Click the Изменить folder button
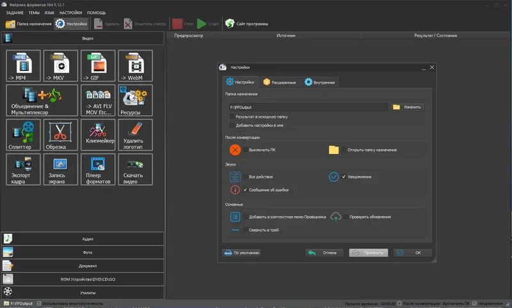The width and height of the screenshot is (512, 308). [407, 107]
